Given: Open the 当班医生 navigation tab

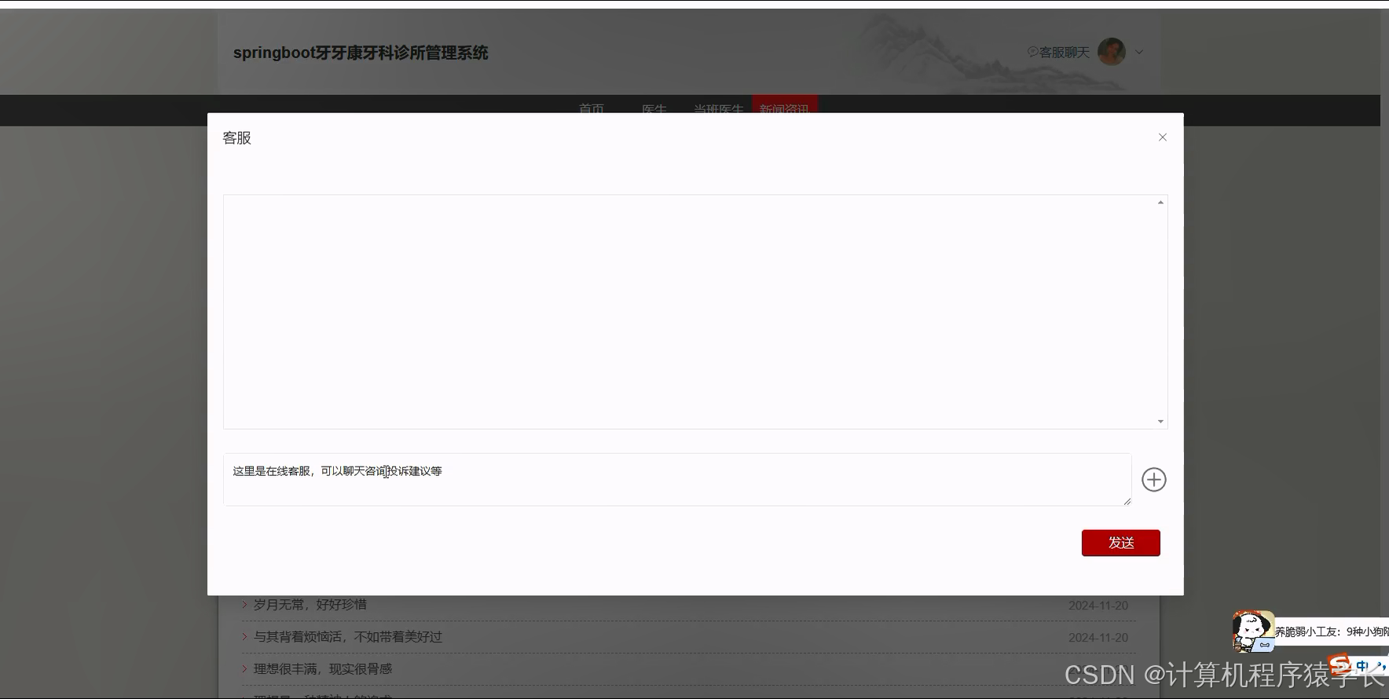Looking at the screenshot, I should 718,109.
